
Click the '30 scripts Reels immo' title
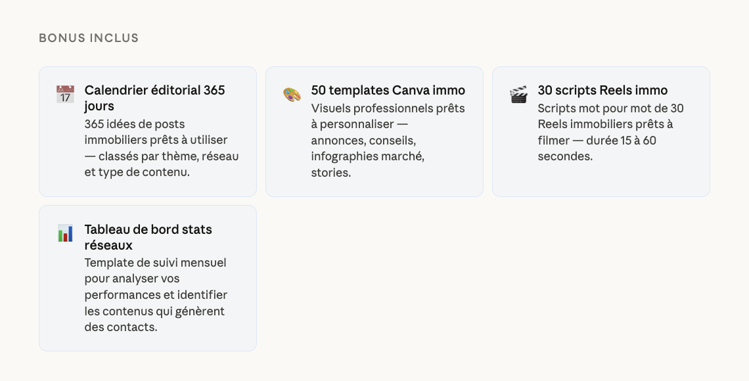(602, 90)
